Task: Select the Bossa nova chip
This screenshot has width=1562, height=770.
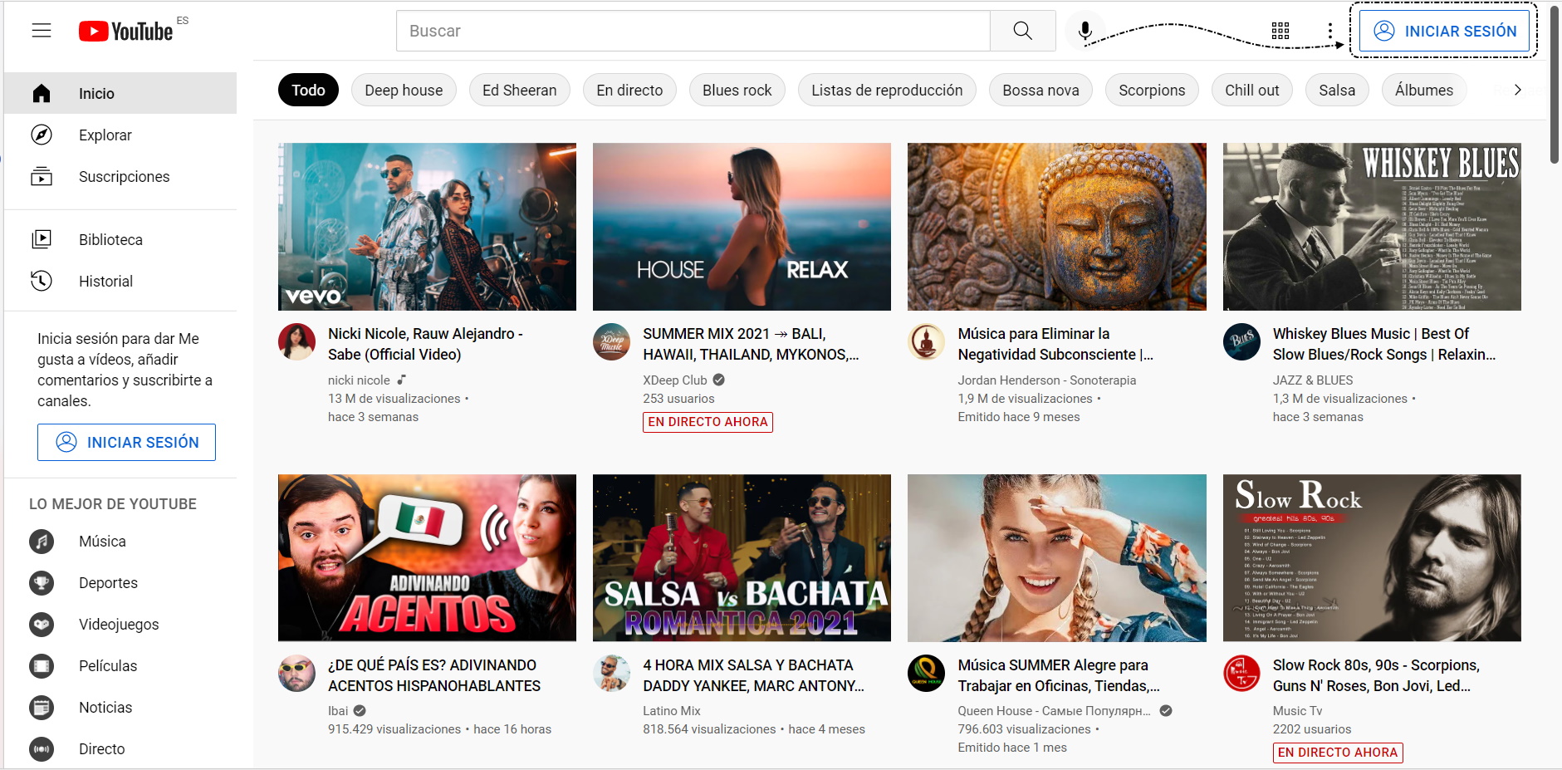Action: tap(1041, 90)
